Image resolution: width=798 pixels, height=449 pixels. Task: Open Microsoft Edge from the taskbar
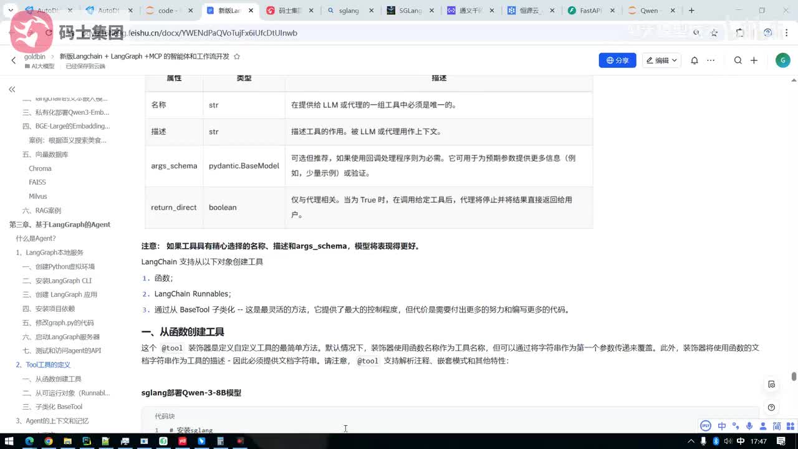pyautogui.click(x=29, y=441)
